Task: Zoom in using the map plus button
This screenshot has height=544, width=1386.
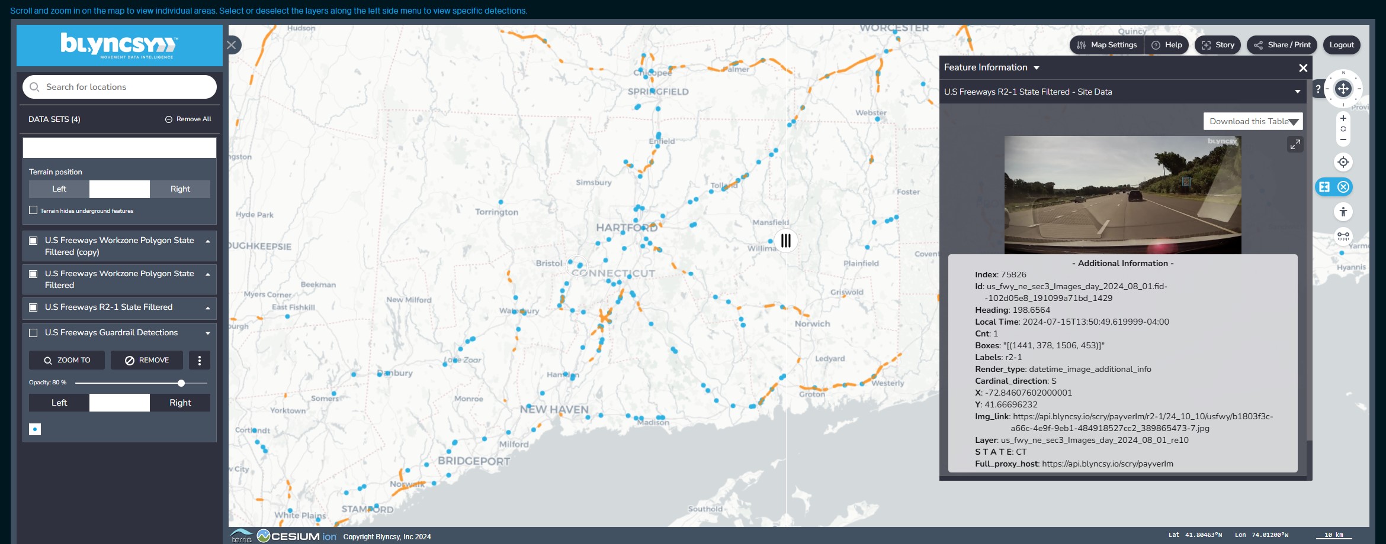Action: pyautogui.click(x=1343, y=118)
